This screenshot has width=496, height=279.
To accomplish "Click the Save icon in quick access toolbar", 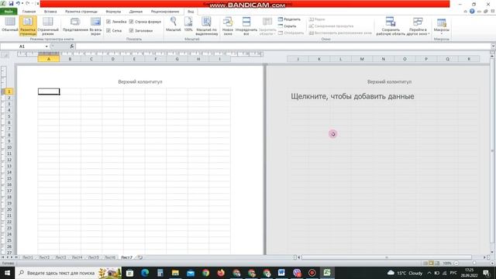I will 11,3.
